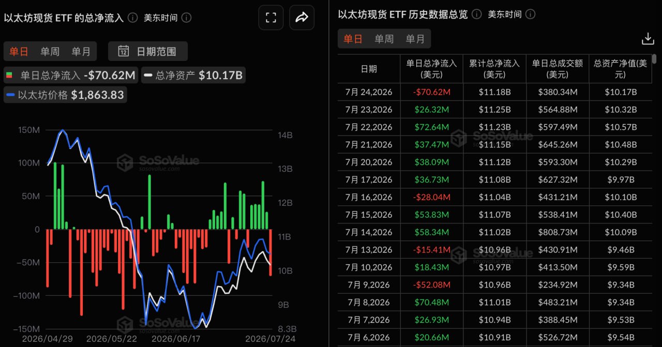This screenshot has width=662, height=347.
Task: Click the 150M left-axis label
Action: (29, 130)
